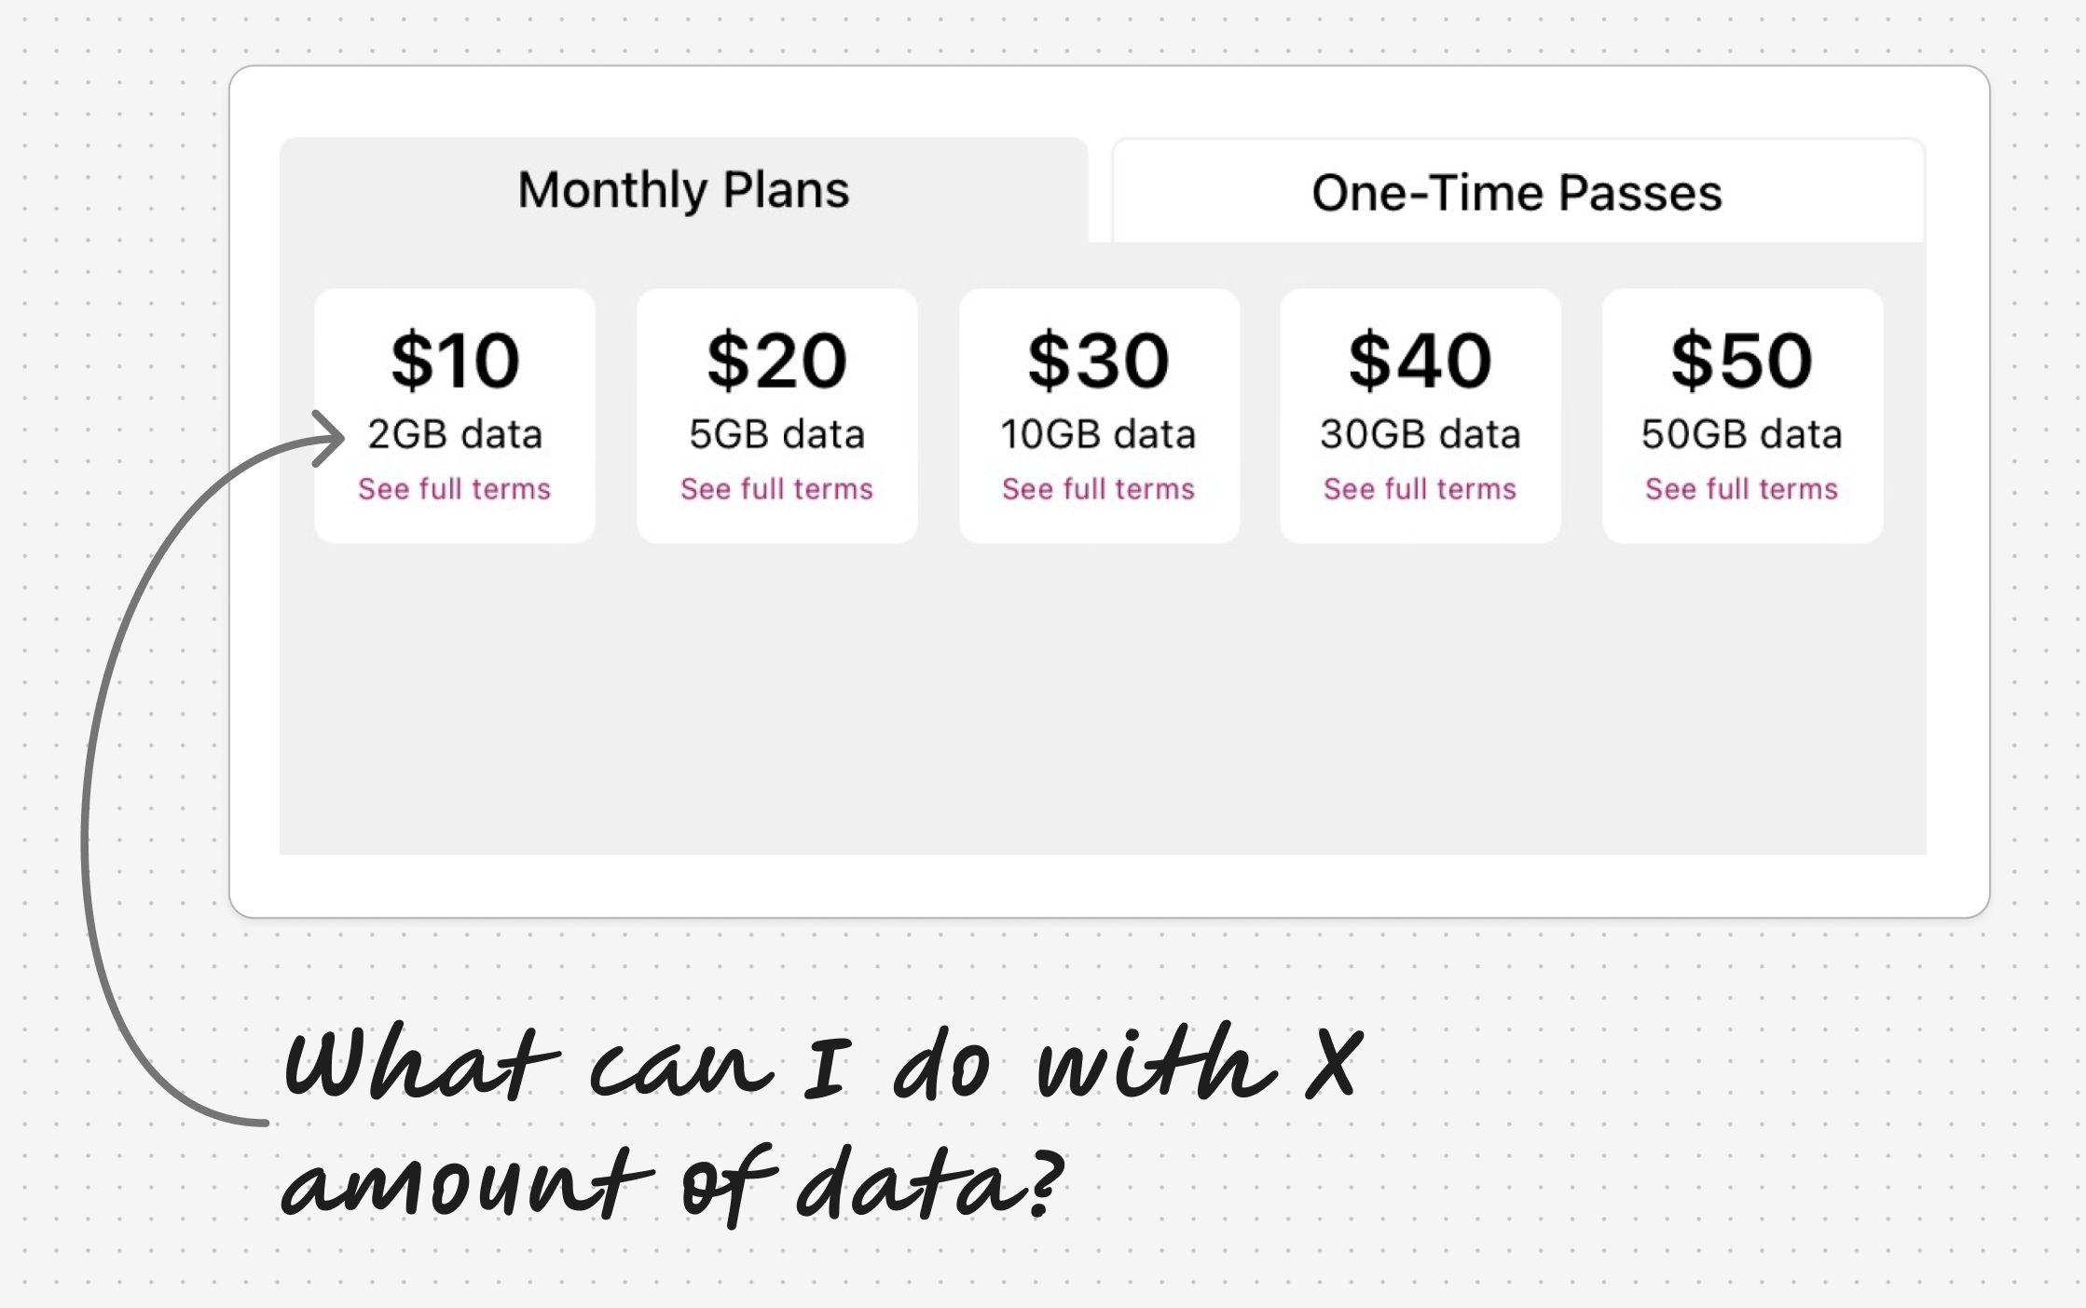
Task: Show full terms for the $50 plan
Action: tap(1741, 489)
